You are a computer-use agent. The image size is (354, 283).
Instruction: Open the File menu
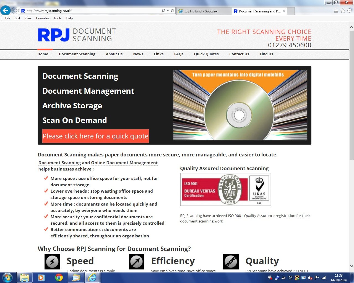[8, 18]
